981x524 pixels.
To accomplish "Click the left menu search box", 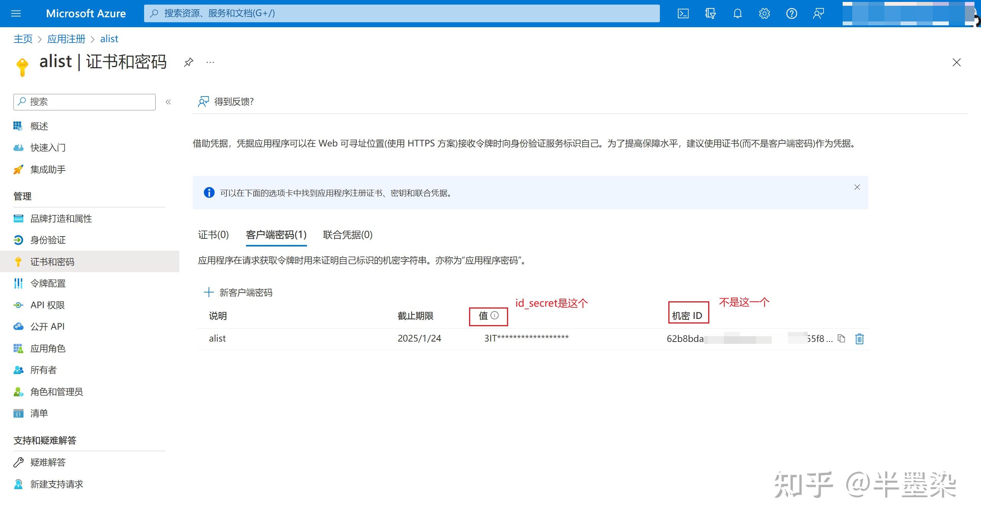I will point(84,102).
